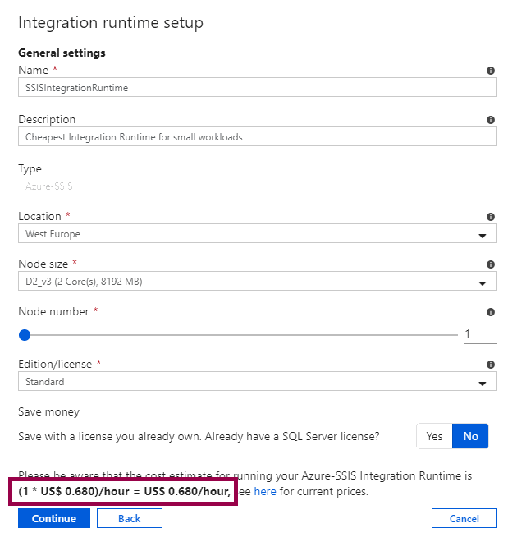517x542 pixels.
Task: Click the Node number info icon
Action: click(491, 312)
